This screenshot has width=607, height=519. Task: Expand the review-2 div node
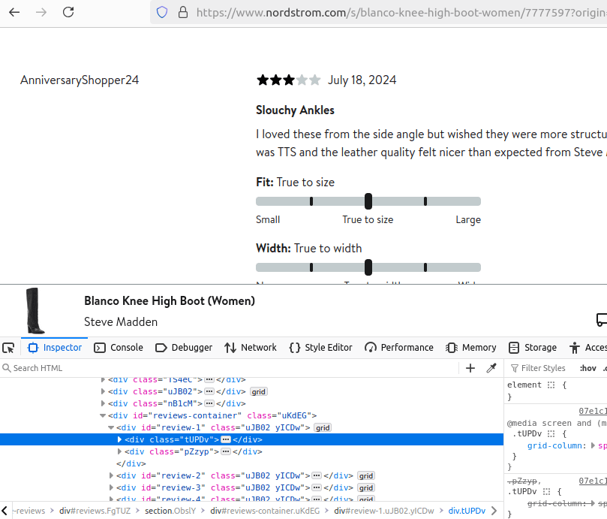[111, 475]
